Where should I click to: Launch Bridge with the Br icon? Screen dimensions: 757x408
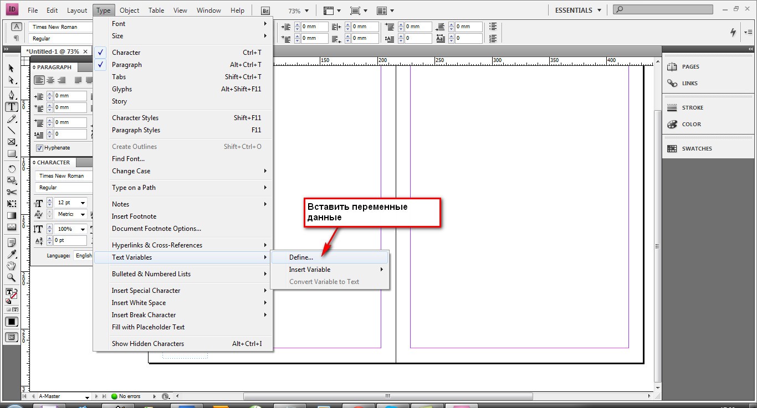pos(266,11)
